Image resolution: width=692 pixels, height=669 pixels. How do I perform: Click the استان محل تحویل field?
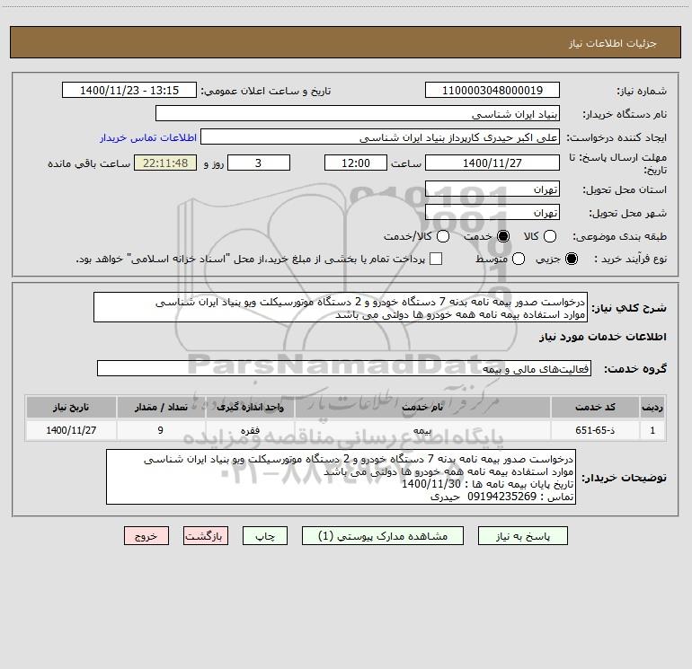[x=492, y=189]
